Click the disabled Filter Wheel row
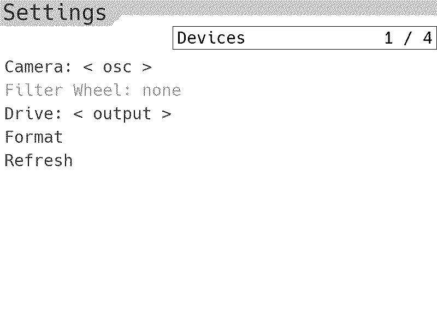This screenshot has height=327, width=437. pos(93,90)
